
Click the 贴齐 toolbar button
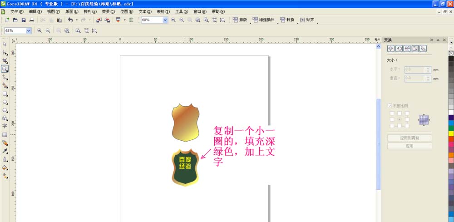(x=307, y=20)
